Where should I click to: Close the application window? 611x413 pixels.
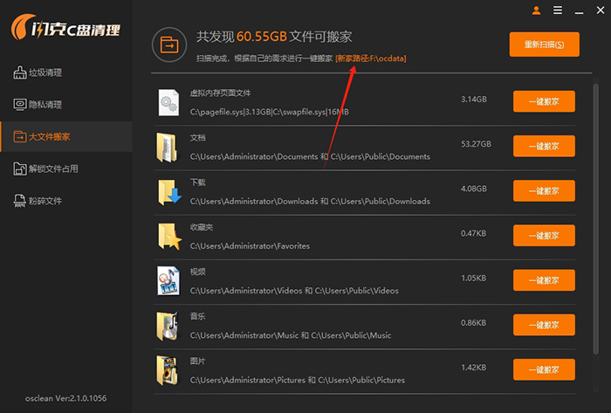[x=601, y=10]
